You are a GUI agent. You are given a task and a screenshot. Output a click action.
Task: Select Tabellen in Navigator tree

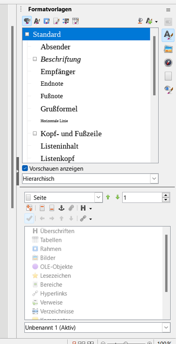click(51, 240)
